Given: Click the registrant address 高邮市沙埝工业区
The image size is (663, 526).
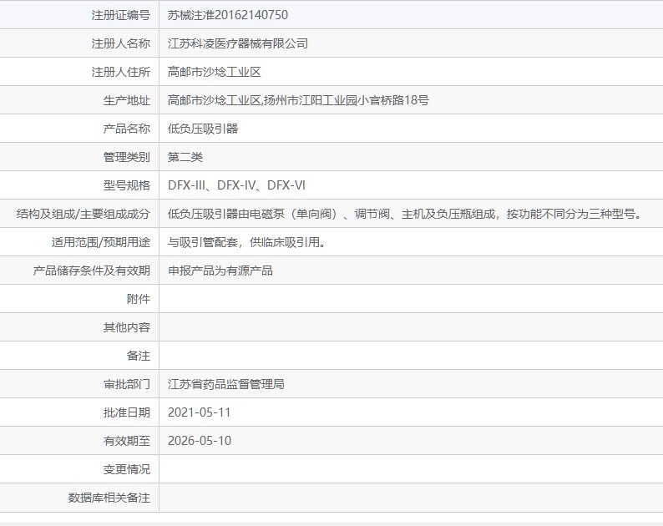Looking at the screenshot, I should (x=214, y=72).
